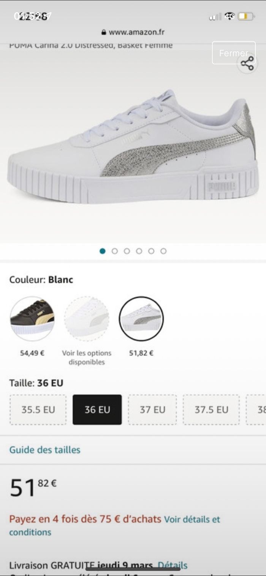Tap the lock icon beside the URL
The height and width of the screenshot is (576, 266).
[103, 32]
